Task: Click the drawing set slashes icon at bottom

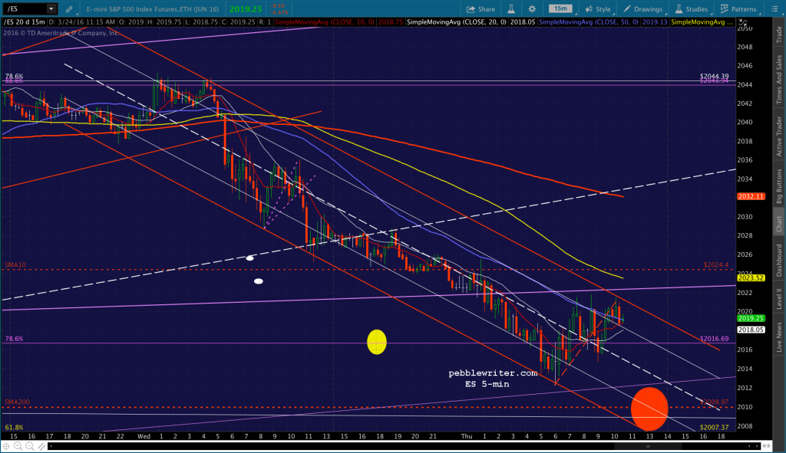Action: (41, 446)
